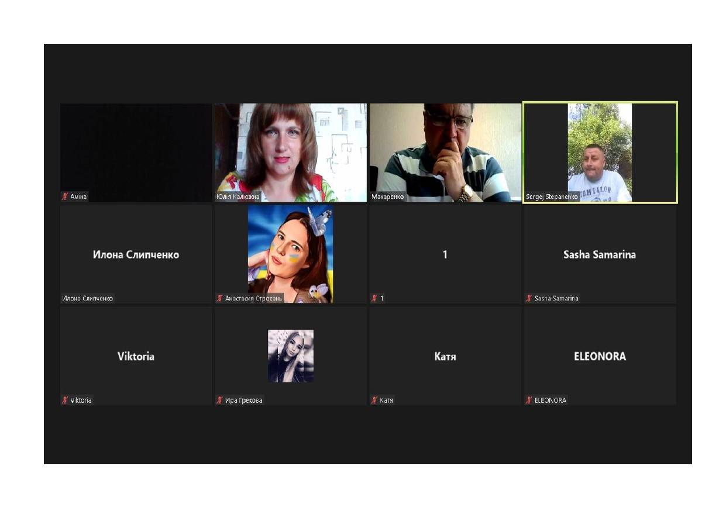Select Sergej Stepanenko's highlighted video tile
Screen dimensions: 726x511
(x=600, y=153)
